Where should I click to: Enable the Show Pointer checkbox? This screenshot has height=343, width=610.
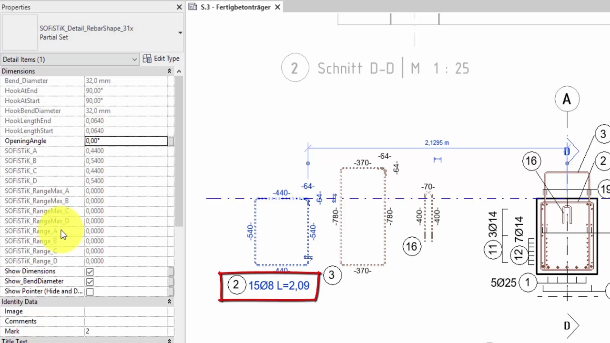(x=90, y=292)
